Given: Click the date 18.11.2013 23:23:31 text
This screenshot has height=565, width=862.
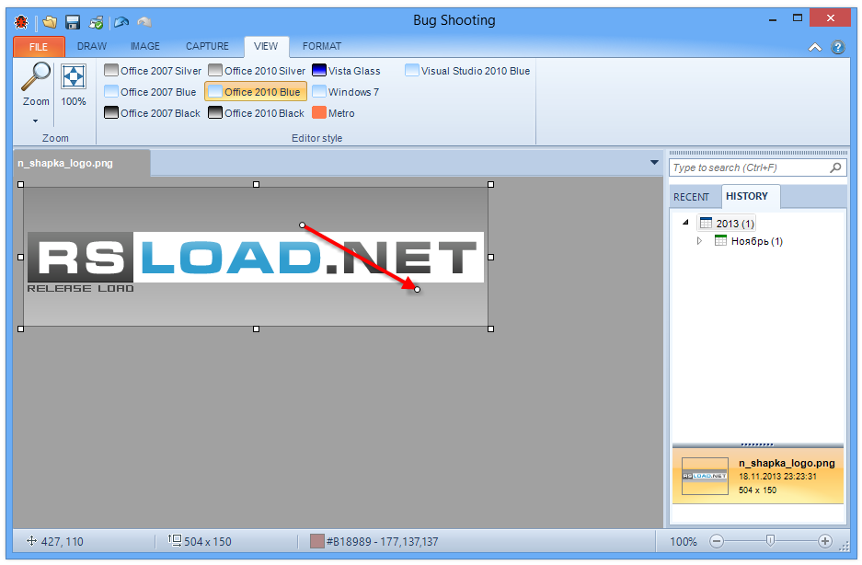Looking at the screenshot, I should (x=777, y=477).
